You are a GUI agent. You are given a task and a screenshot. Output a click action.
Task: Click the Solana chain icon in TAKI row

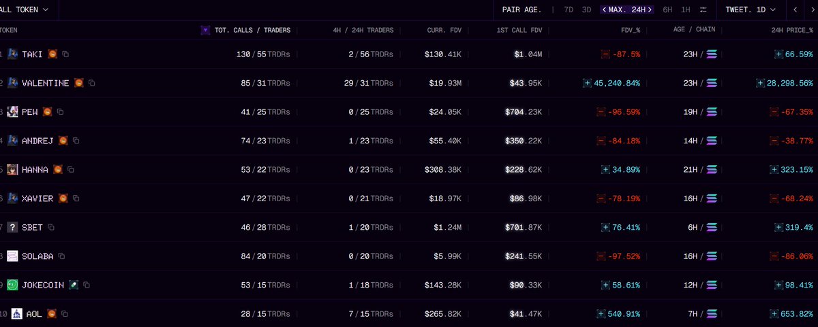[712, 54]
